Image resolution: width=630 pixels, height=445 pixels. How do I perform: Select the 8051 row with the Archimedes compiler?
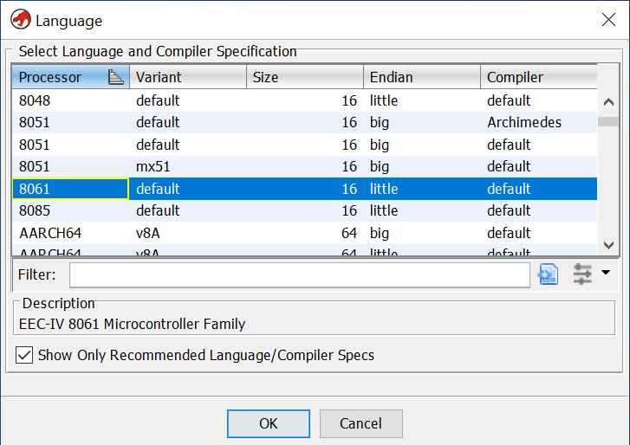[304, 122]
